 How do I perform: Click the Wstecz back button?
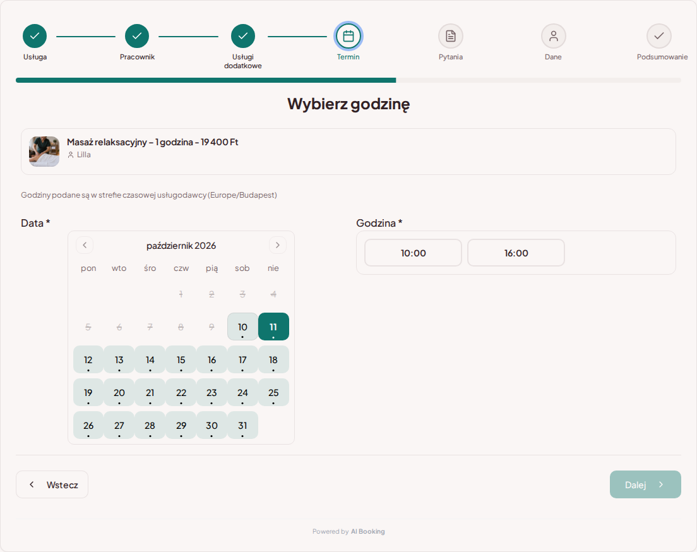(52, 484)
